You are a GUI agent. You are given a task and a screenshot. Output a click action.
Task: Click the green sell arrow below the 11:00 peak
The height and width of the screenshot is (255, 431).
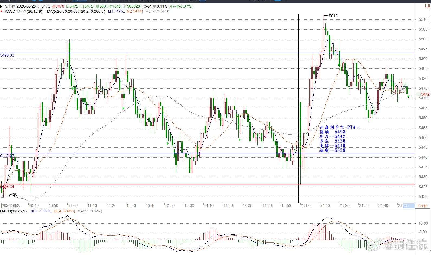pyautogui.click(x=73, y=88)
